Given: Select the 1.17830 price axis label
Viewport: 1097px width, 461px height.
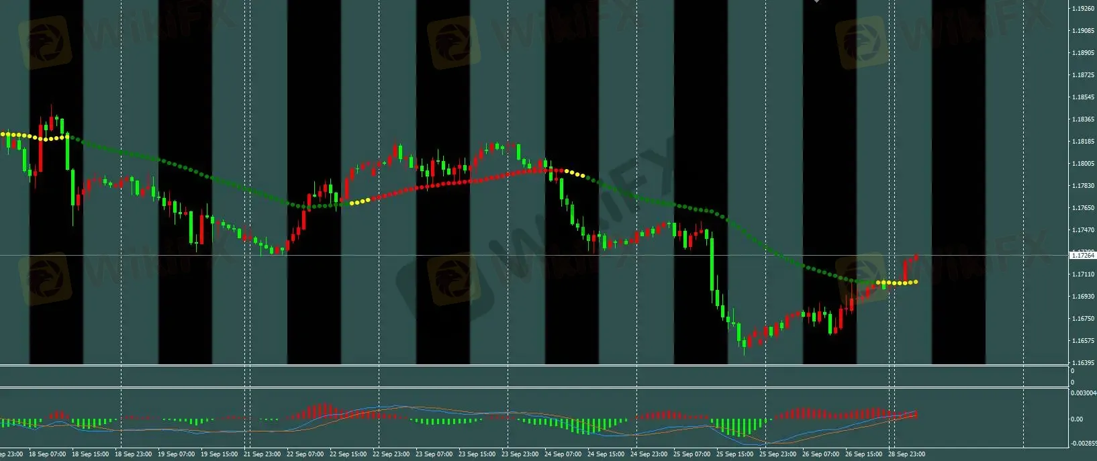Looking at the screenshot, I should click(x=1082, y=186).
